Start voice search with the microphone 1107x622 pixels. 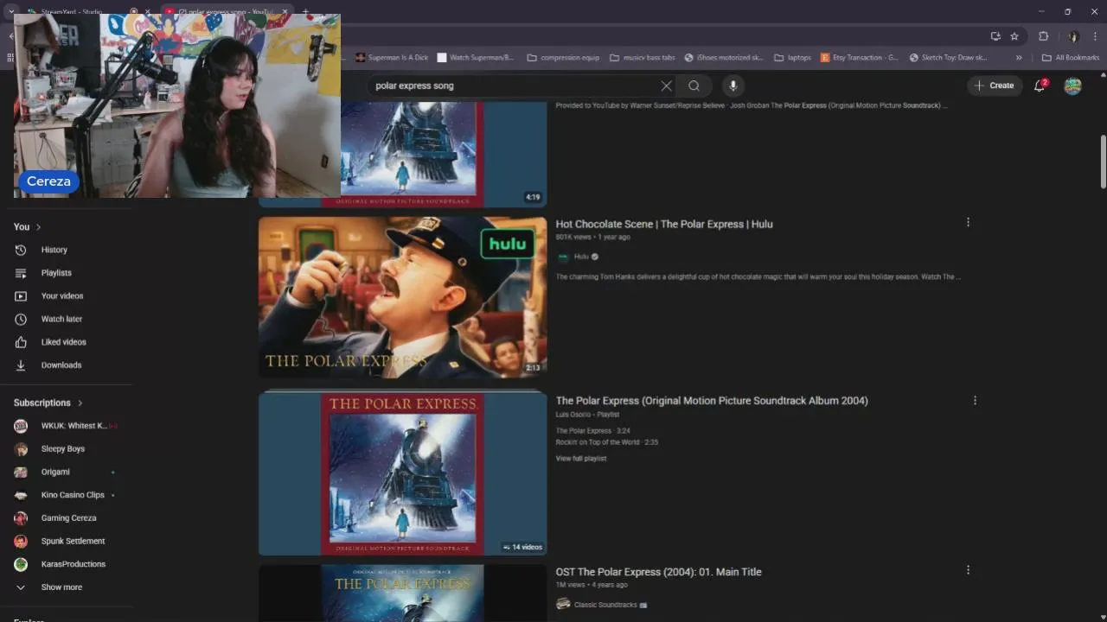click(x=733, y=86)
